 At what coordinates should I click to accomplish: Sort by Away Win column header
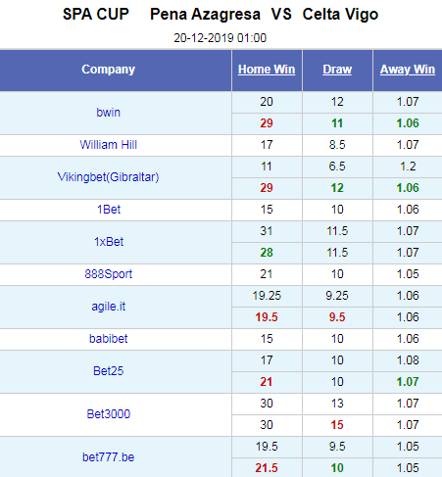pyautogui.click(x=408, y=70)
